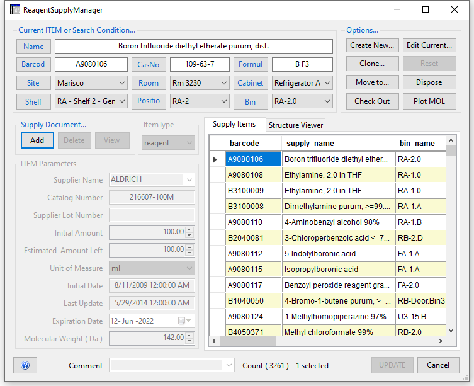Click the grid's horizontal scroll left arrow
This screenshot has width=474, height=386.
click(x=214, y=341)
